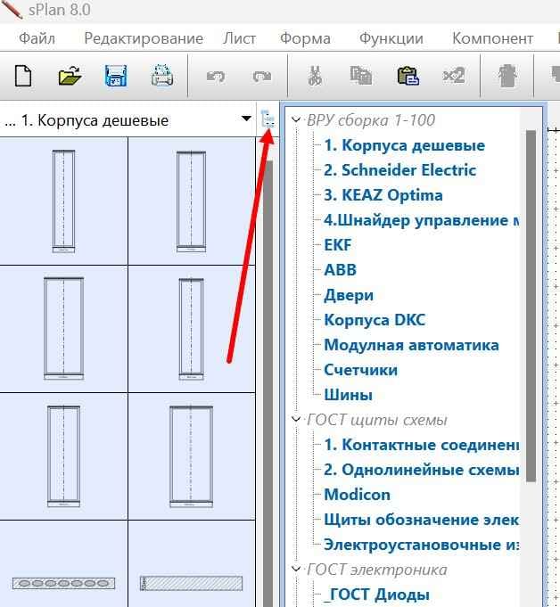Select the first cabinet thumbnail in the component panel
The width and height of the screenshot is (560, 607).
click(63, 201)
